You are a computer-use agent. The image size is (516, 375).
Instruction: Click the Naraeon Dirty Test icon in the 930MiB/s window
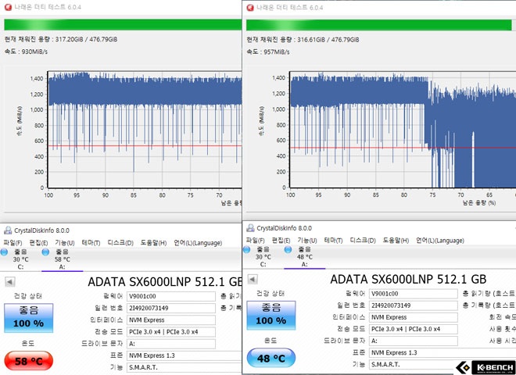[x=8, y=7]
